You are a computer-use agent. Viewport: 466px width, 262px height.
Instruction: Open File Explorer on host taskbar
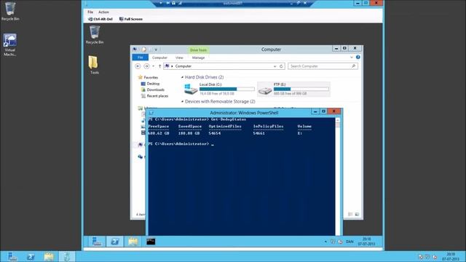click(x=49, y=257)
